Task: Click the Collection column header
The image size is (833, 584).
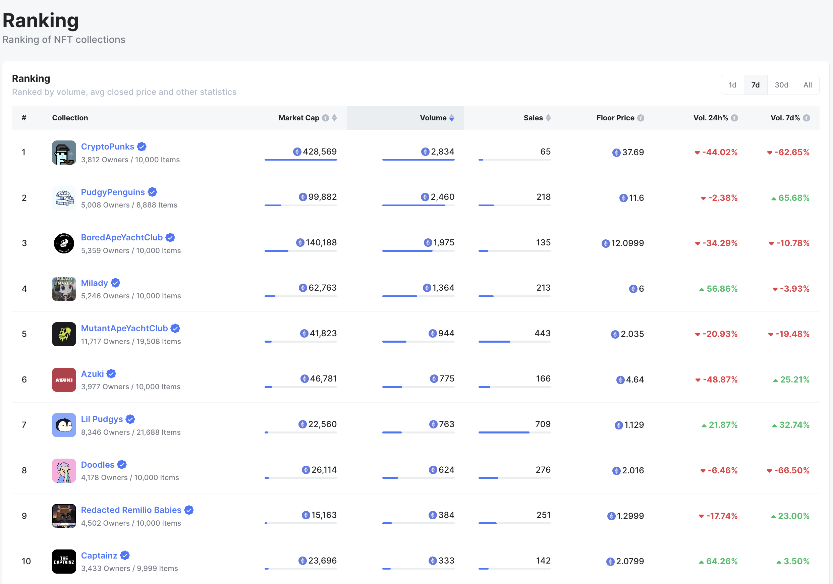Action: coord(70,118)
